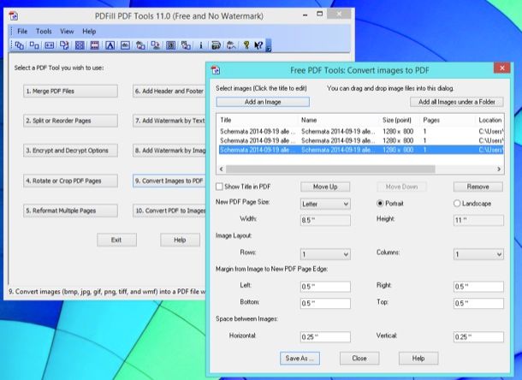Open the Tools menu
The image size is (522, 380).
[44, 32]
